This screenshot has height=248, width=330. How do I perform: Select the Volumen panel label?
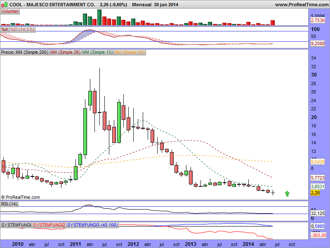click(x=10, y=12)
